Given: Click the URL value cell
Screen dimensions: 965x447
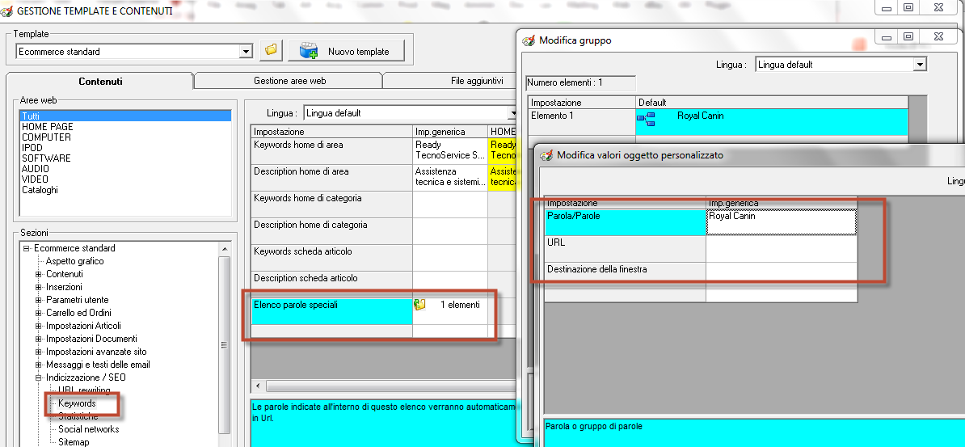Looking at the screenshot, I should click(782, 249).
